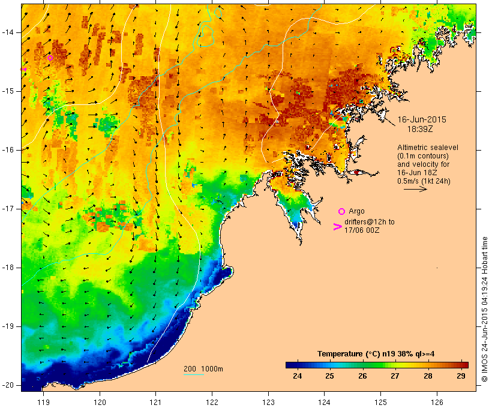Click the '18:39Z' time text
This screenshot has height=408, width=492.
pyautogui.click(x=420, y=129)
